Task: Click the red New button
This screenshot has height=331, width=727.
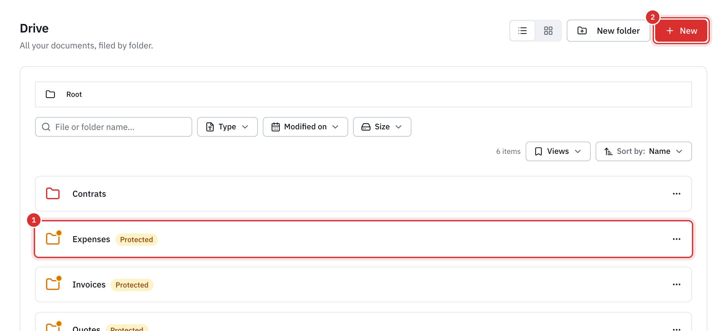Action: click(x=681, y=31)
